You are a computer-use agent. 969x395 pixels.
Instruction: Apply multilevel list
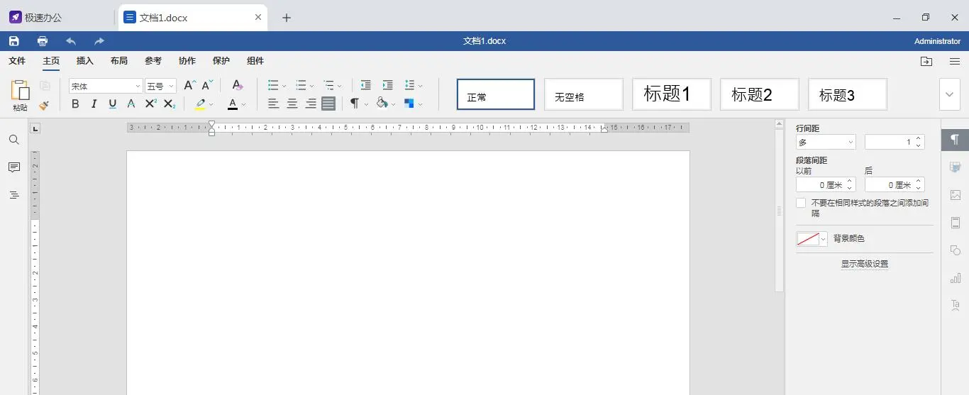pos(328,86)
